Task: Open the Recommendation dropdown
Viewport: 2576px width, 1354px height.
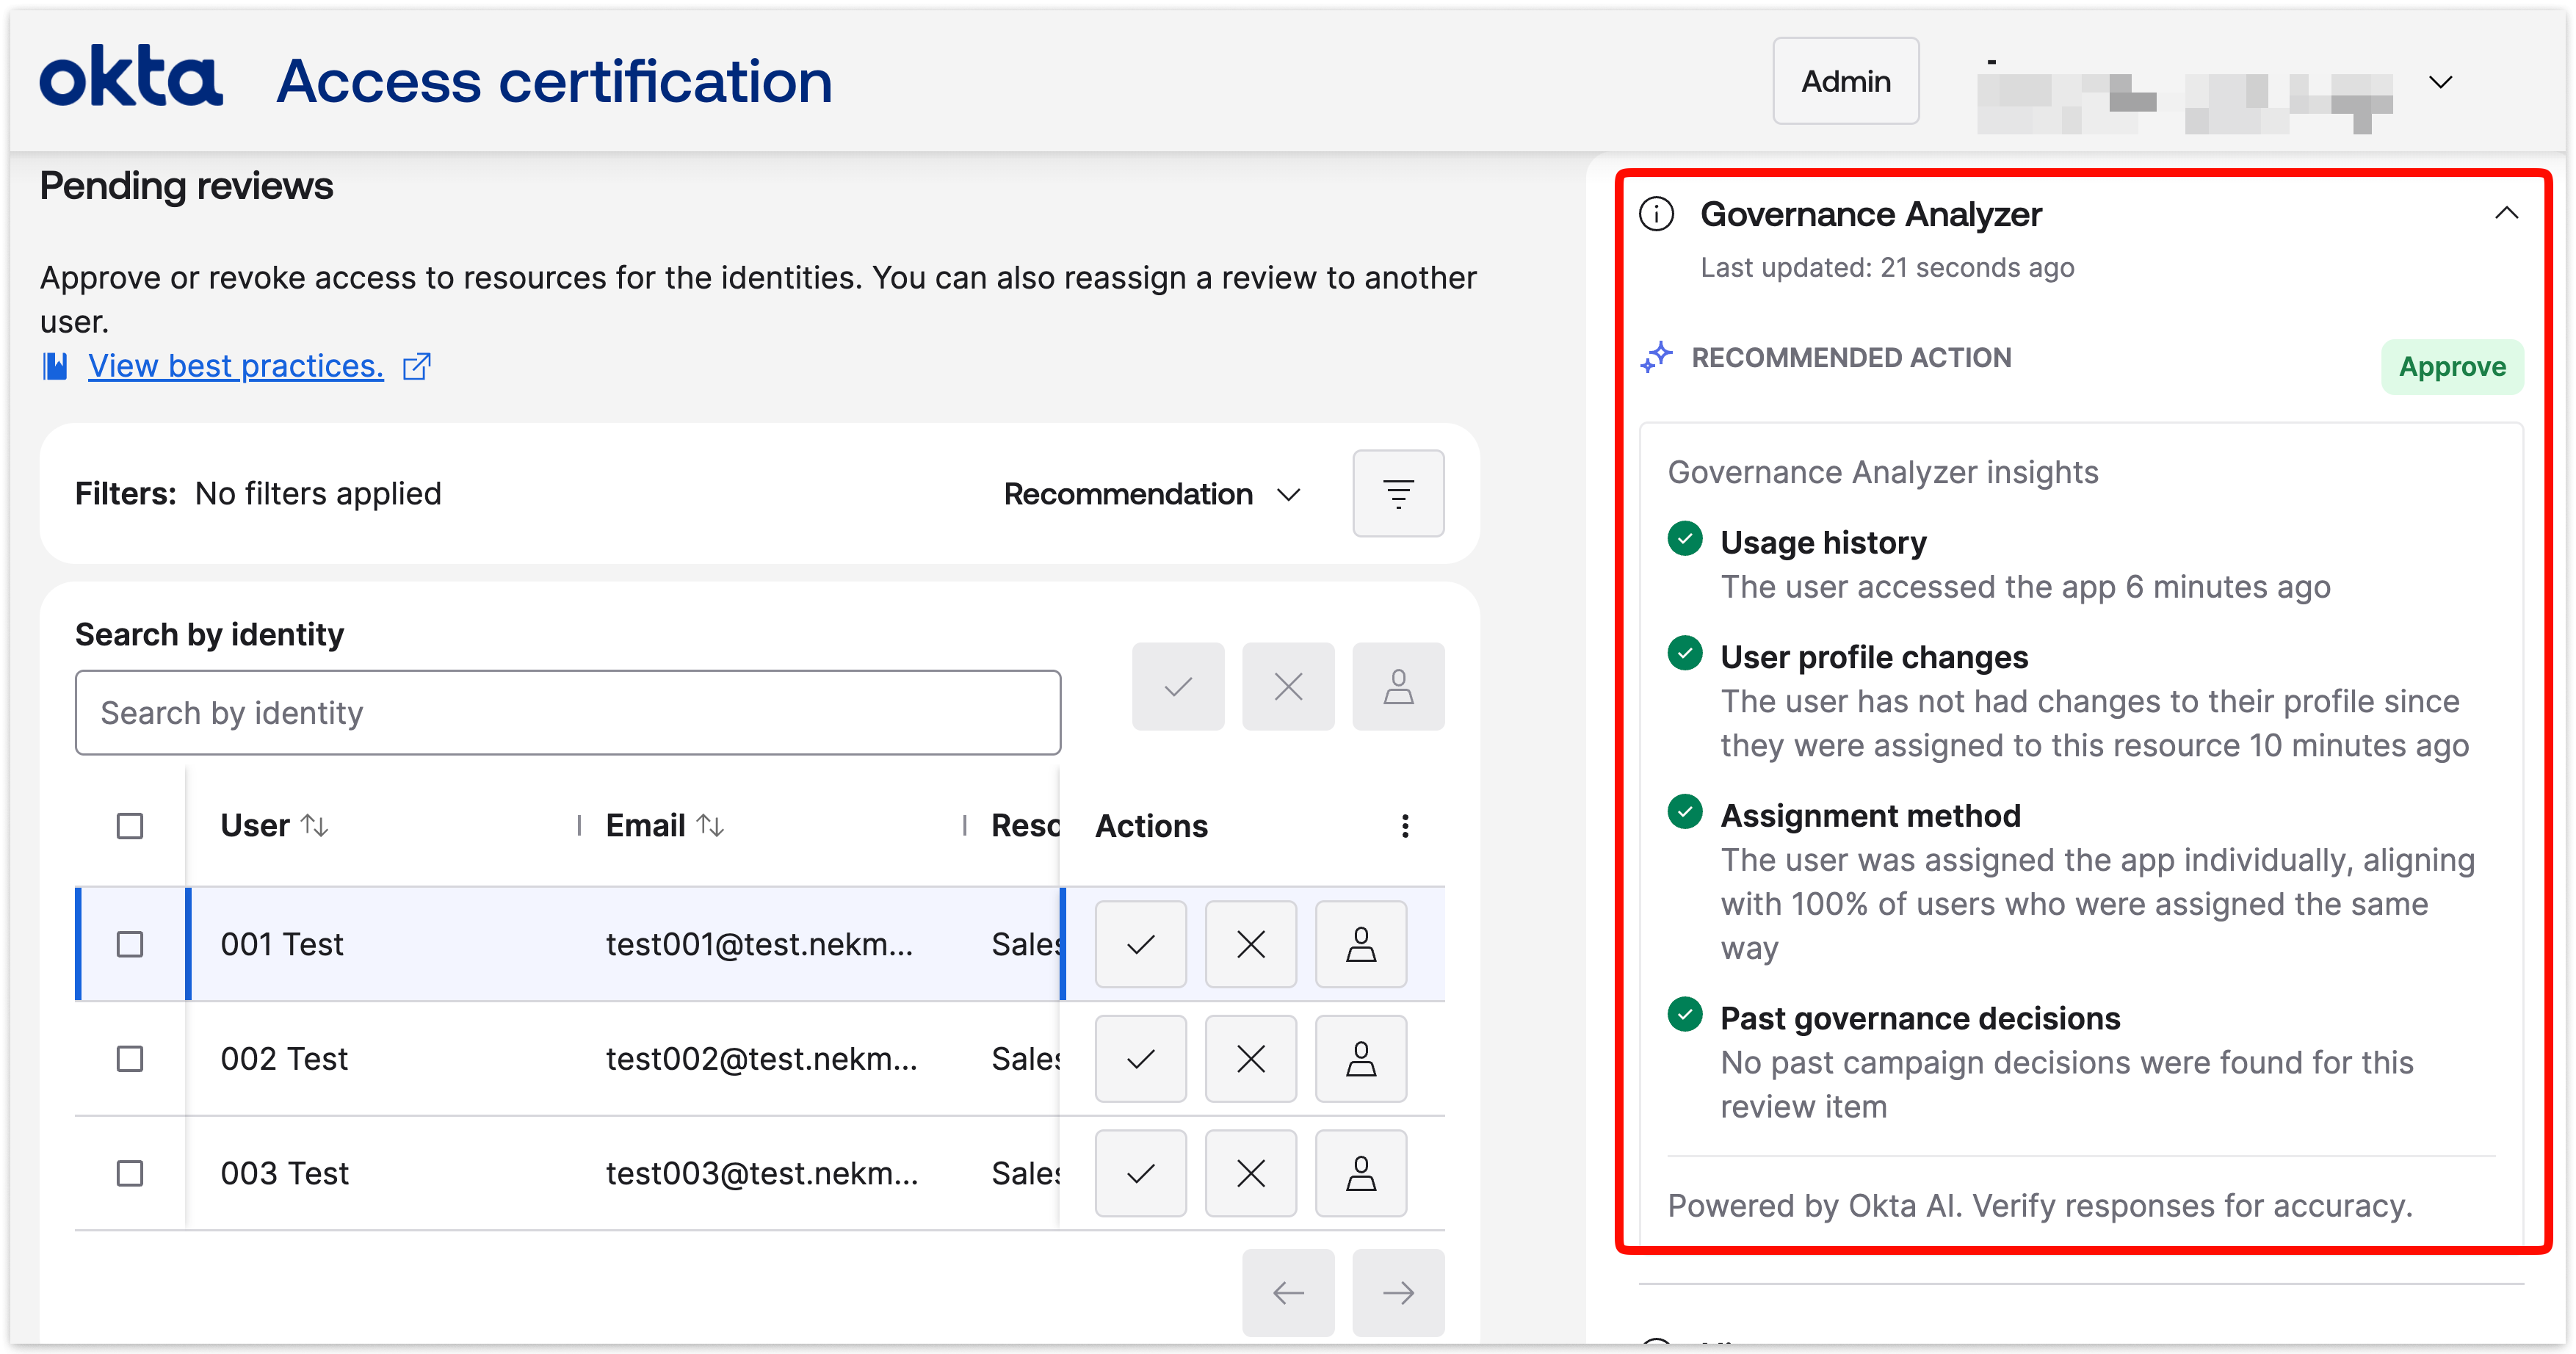Action: (1152, 494)
